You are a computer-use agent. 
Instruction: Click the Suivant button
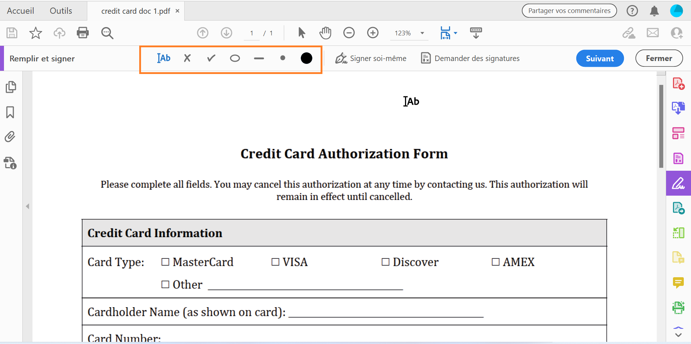600,58
